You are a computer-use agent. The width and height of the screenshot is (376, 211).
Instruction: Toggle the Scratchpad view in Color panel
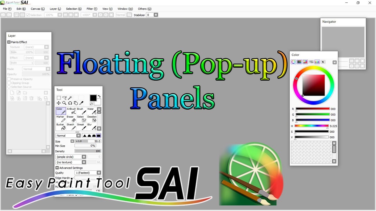point(323,62)
